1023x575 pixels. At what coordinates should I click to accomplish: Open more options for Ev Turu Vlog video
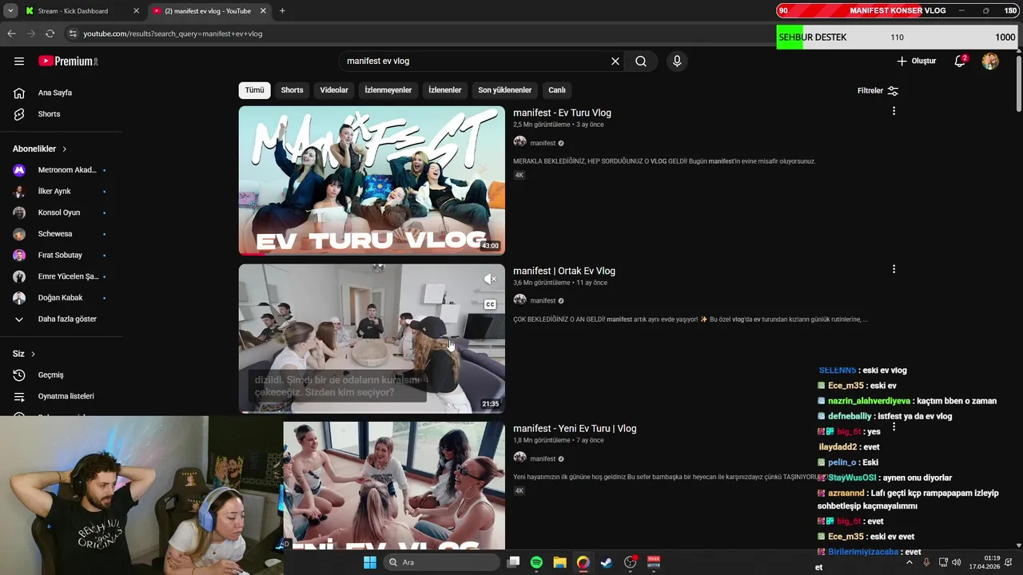tap(894, 111)
